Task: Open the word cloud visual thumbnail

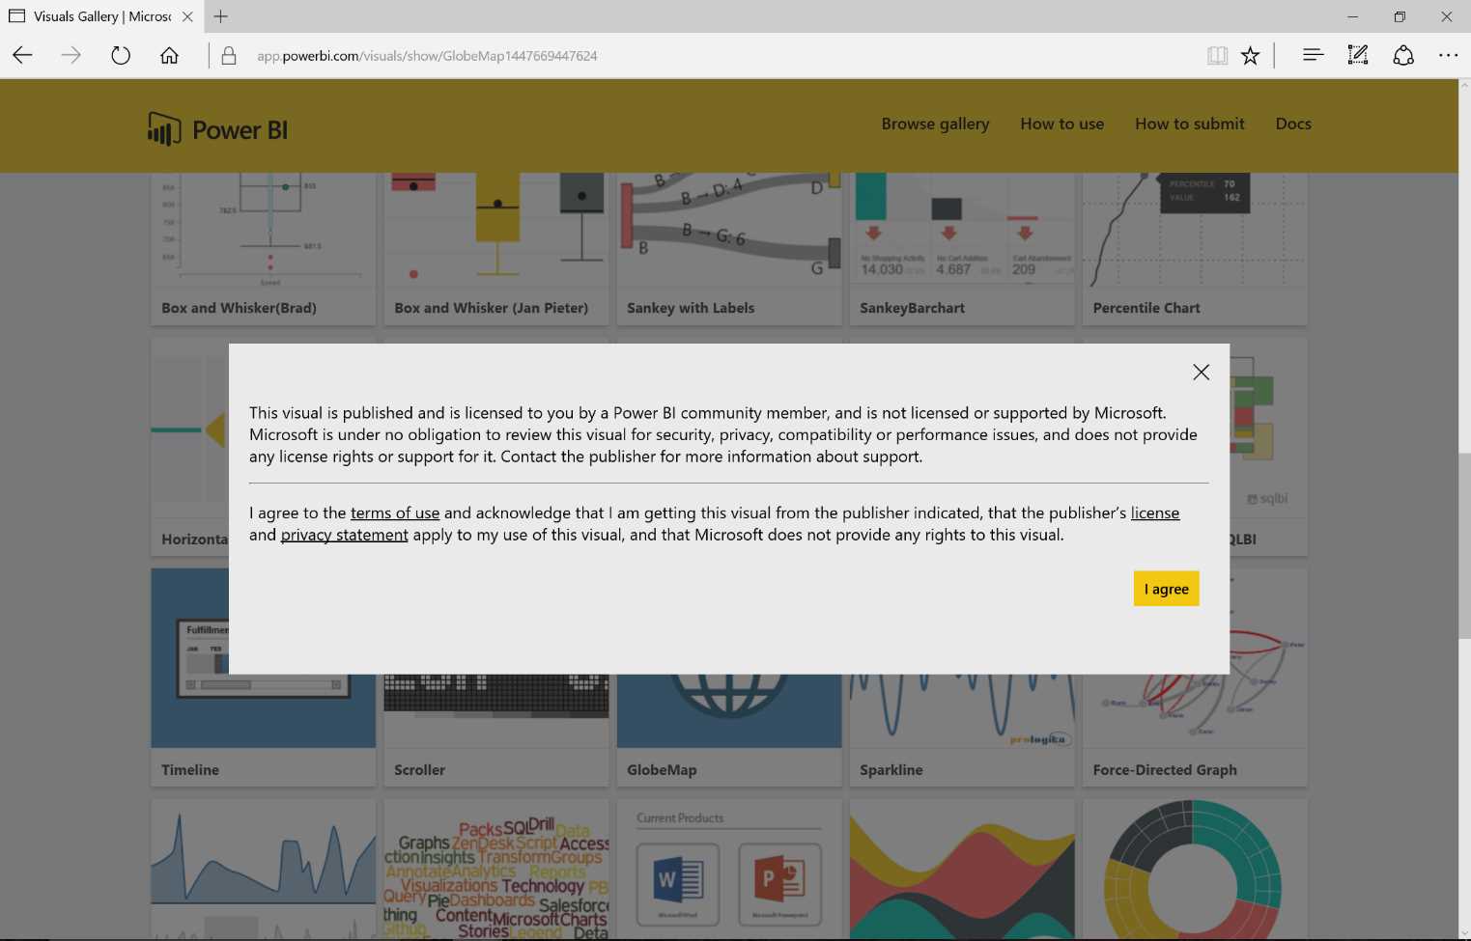Action: (495, 869)
